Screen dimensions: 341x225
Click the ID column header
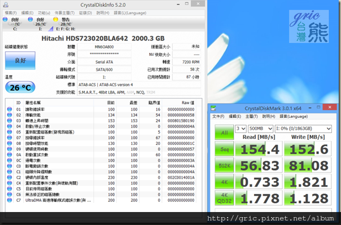(x=19, y=103)
